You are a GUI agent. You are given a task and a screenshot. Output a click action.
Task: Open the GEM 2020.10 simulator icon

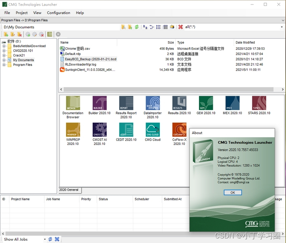point(206,103)
